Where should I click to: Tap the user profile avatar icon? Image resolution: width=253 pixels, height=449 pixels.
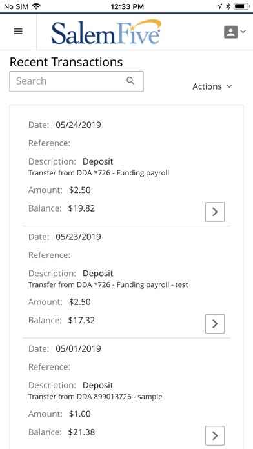230,32
